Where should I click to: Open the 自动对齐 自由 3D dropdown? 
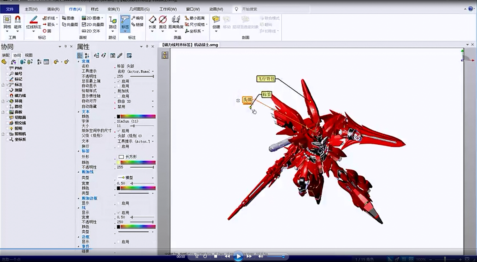pyautogui.click(x=153, y=101)
